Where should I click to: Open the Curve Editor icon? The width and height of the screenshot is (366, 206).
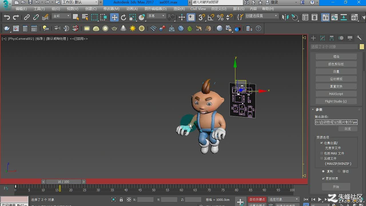coord(335,17)
